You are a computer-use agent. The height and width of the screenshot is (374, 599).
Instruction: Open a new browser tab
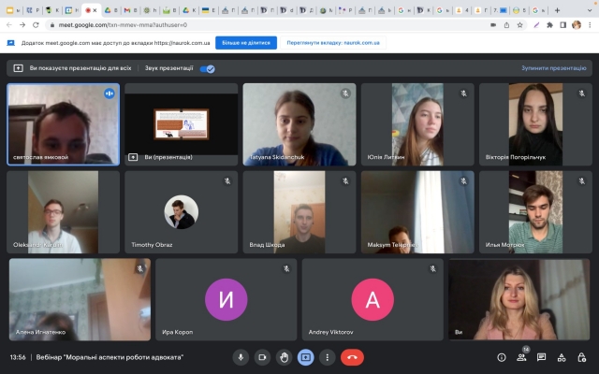click(x=558, y=10)
